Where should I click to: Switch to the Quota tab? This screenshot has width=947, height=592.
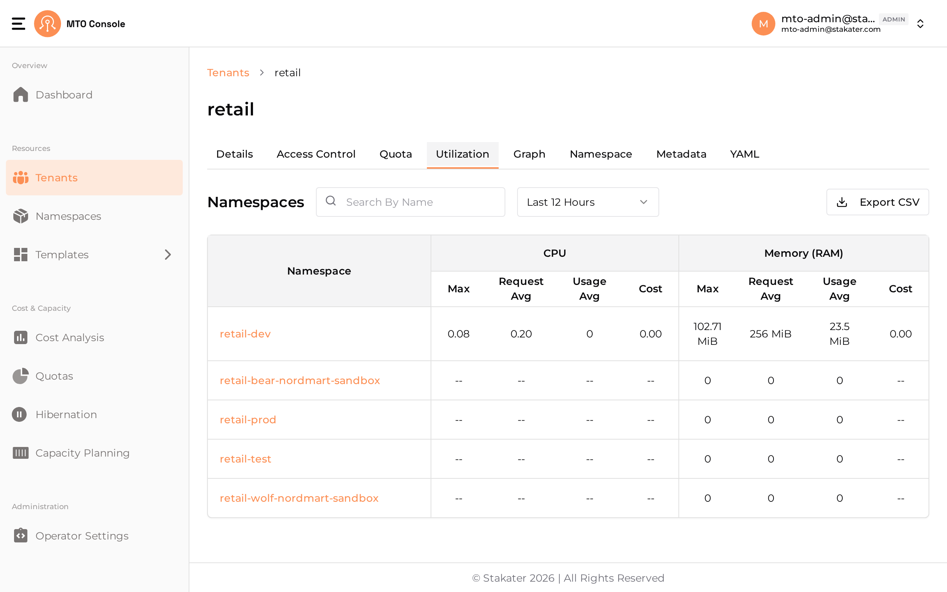395,154
